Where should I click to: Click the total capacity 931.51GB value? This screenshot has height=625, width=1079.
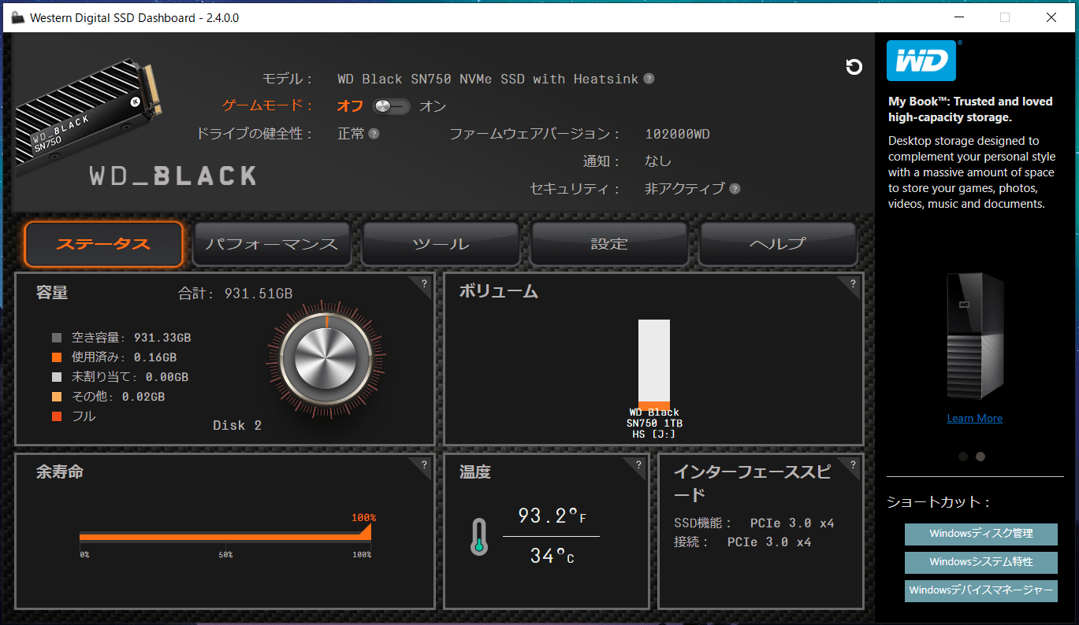[x=259, y=294]
